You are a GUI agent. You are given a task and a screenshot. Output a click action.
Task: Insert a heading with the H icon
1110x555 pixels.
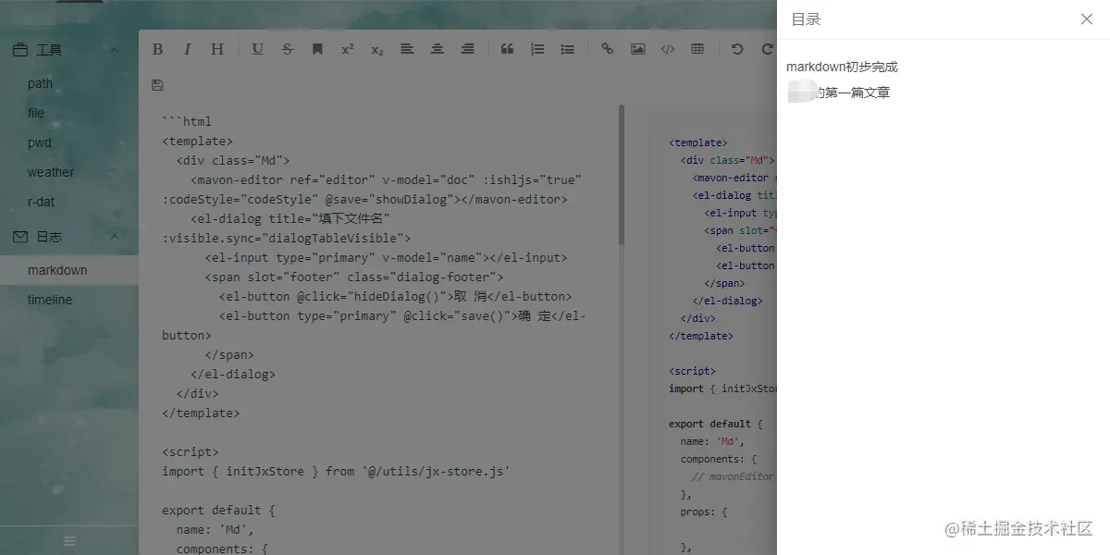(x=217, y=49)
